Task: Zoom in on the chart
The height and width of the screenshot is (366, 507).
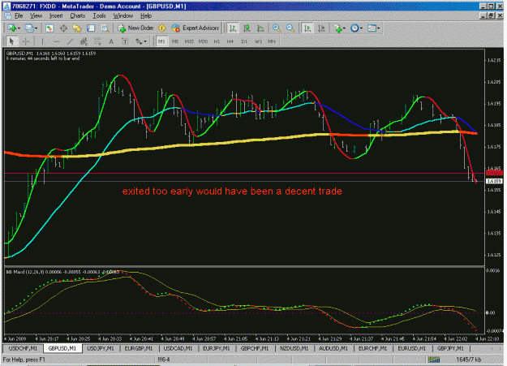Action: click(277, 28)
